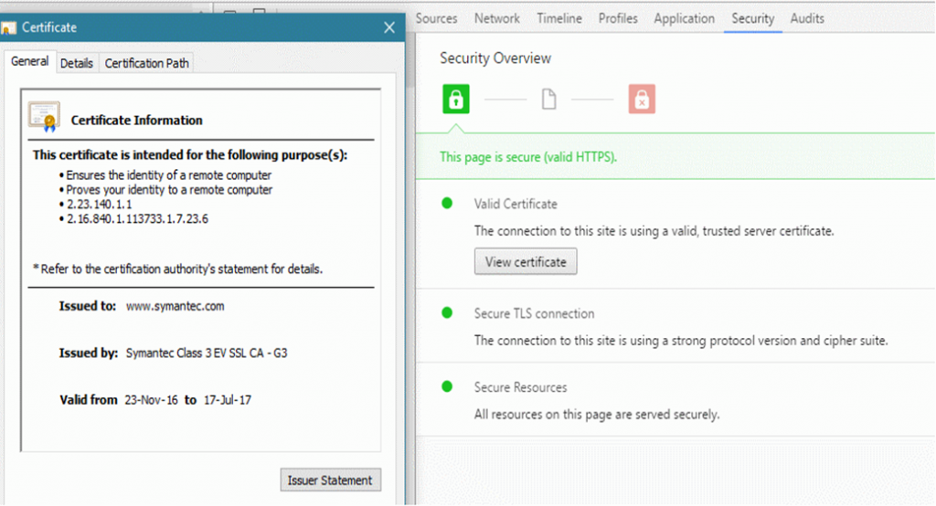Click the certificate ribbon icon beside Certificate Information

point(44,118)
